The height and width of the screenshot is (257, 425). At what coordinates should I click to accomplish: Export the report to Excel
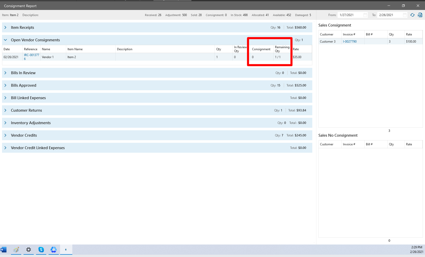click(x=420, y=15)
